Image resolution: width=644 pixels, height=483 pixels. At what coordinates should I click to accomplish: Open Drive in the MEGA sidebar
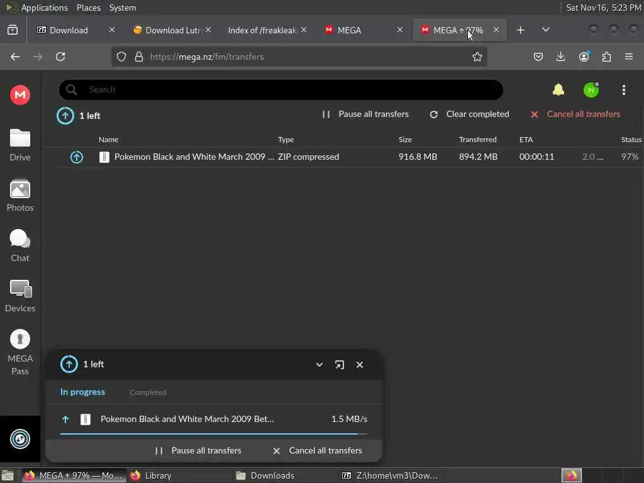coord(19,145)
